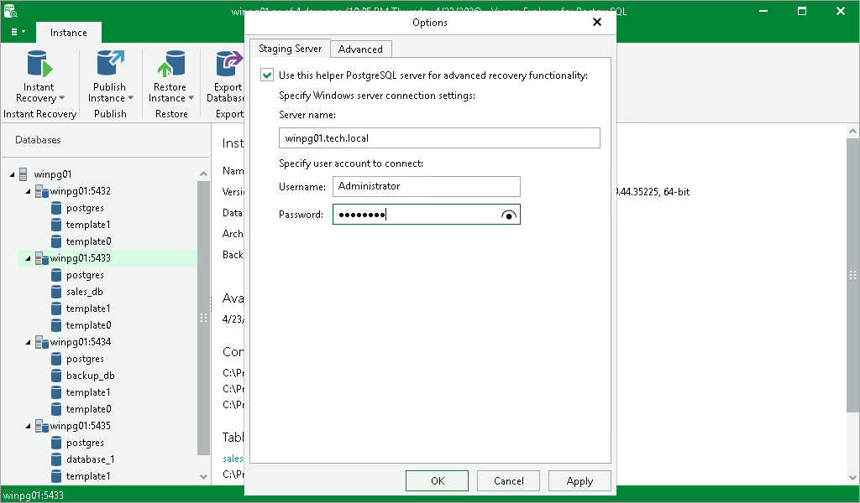
Task: Close the Options dialog with X
Action: (x=597, y=22)
